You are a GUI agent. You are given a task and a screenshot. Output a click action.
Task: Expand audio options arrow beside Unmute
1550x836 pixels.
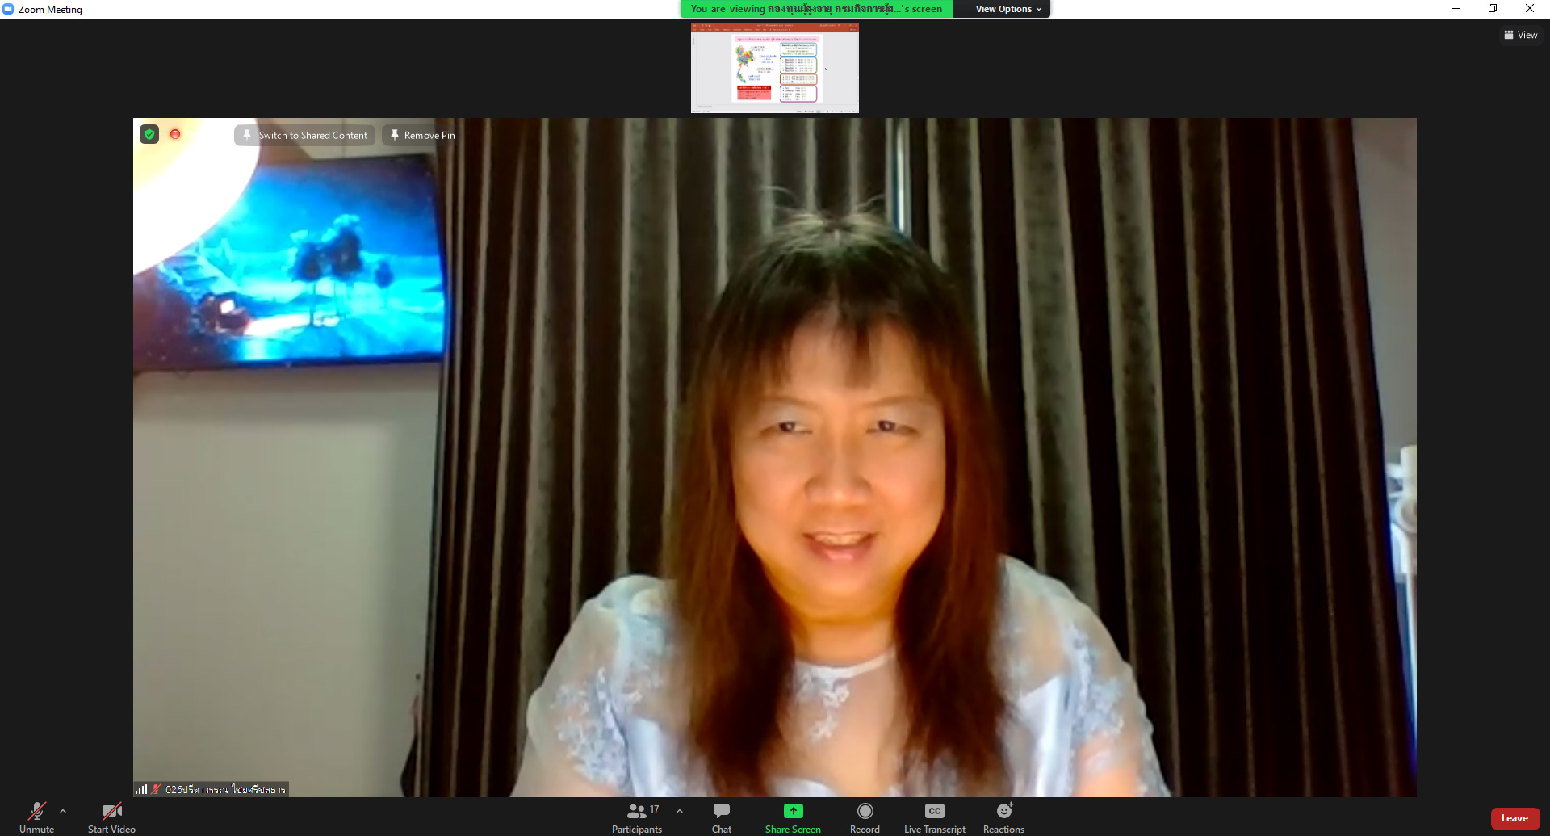63,811
